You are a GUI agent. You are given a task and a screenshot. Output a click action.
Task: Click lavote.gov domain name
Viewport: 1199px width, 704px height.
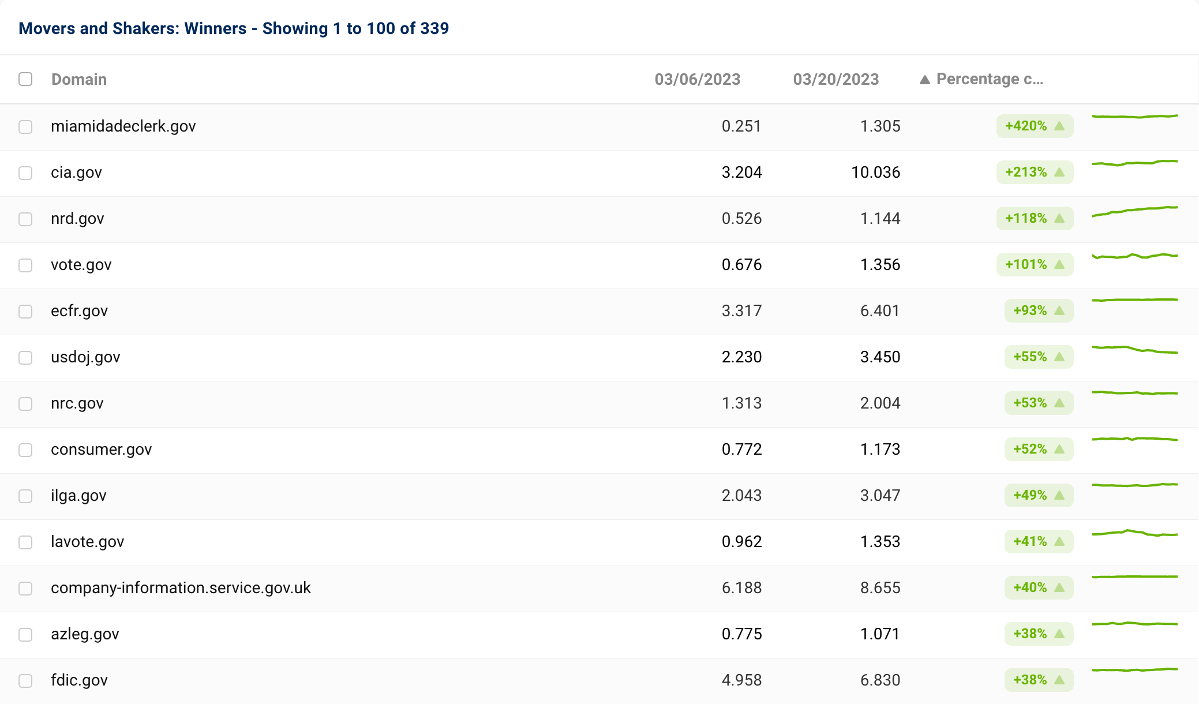tap(88, 541)
